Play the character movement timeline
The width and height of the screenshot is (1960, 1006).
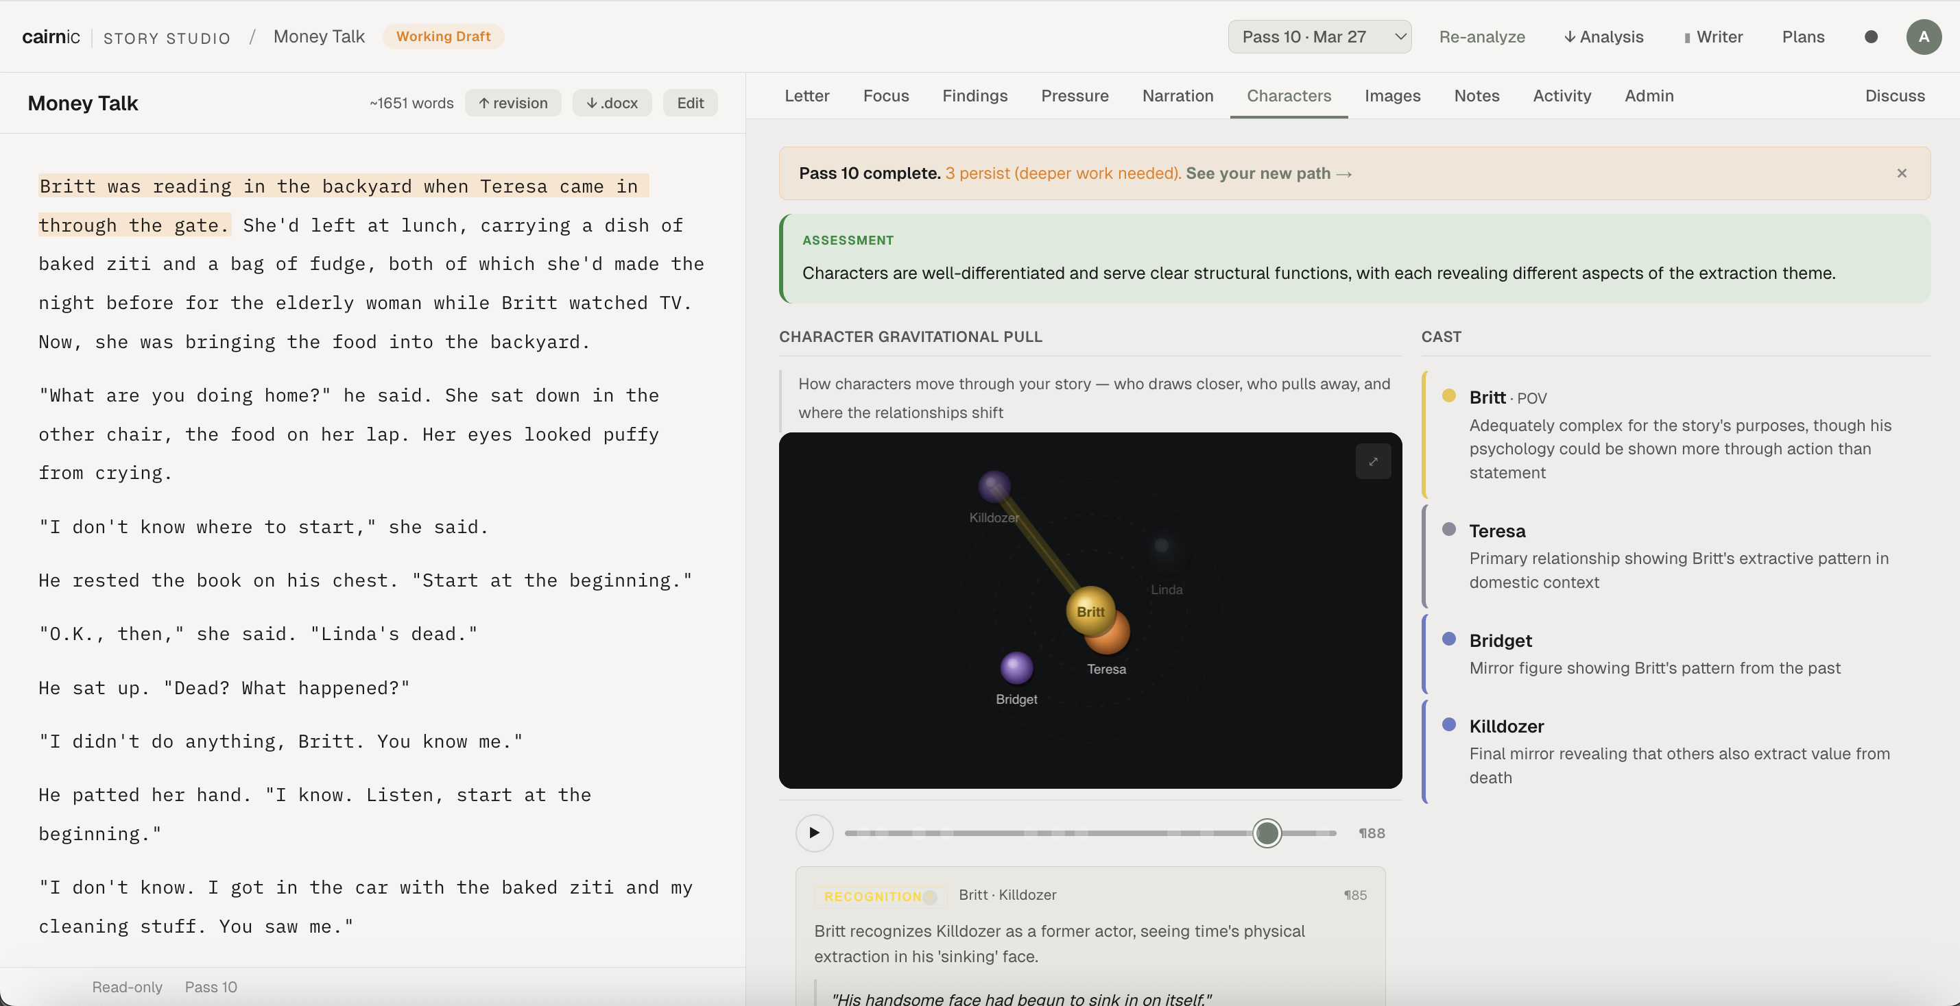point(813,833)
